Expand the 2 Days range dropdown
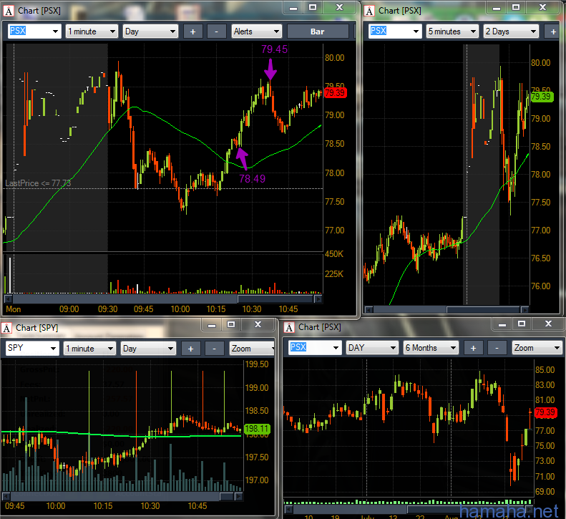The width and height of the screenshot is (566, 519). pos(511,31)
